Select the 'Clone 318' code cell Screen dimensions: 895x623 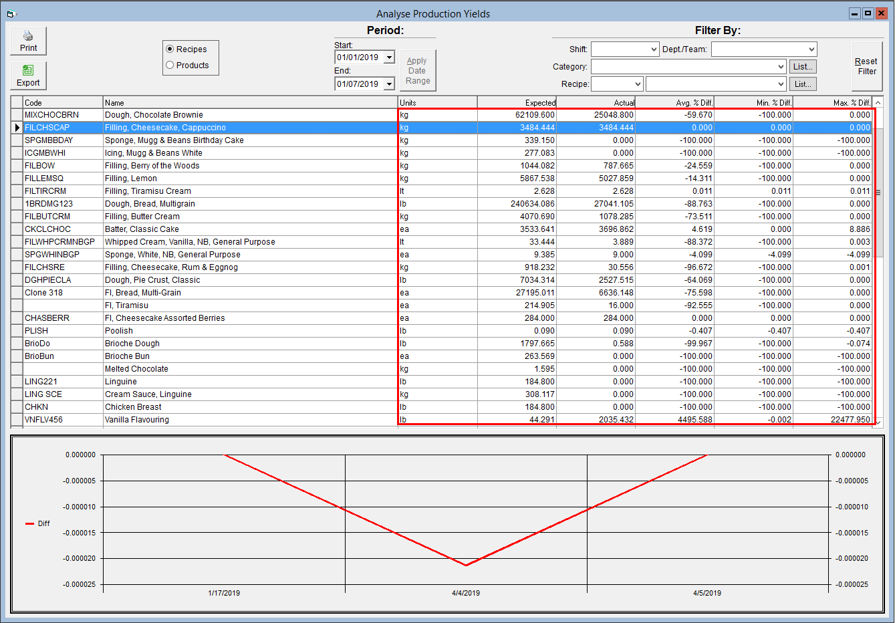(63, 293)
